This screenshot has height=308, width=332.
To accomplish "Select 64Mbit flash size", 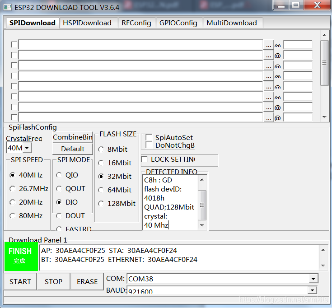I will click(101, 190).
